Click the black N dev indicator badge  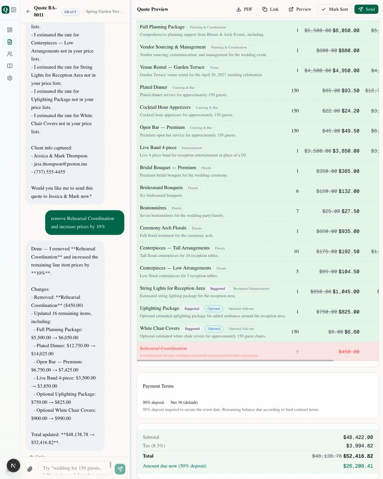(x=14, y=465)
